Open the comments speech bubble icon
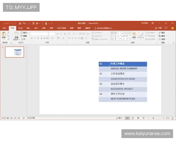 tap(166, 28)
